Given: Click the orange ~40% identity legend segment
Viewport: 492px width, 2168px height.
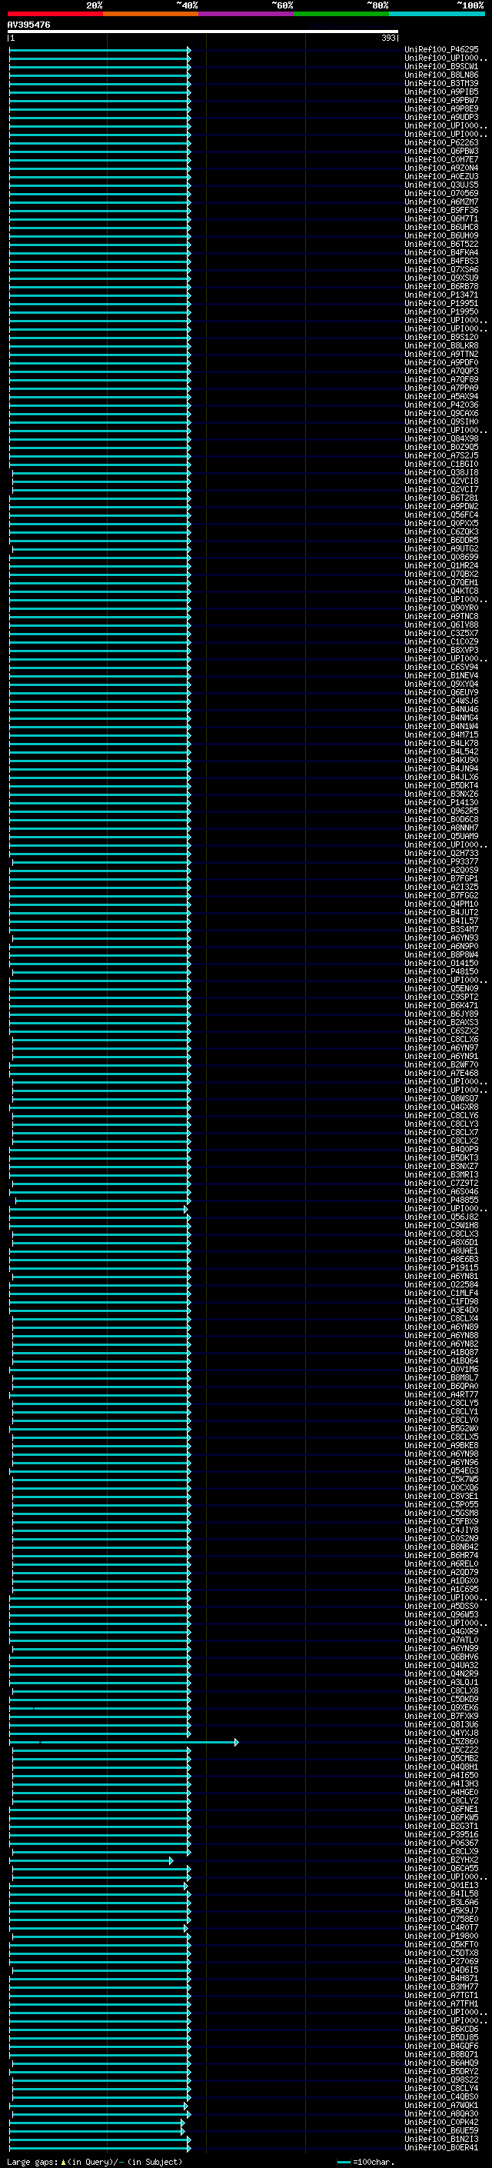Looking at the screenshot, I should point(151,14).
